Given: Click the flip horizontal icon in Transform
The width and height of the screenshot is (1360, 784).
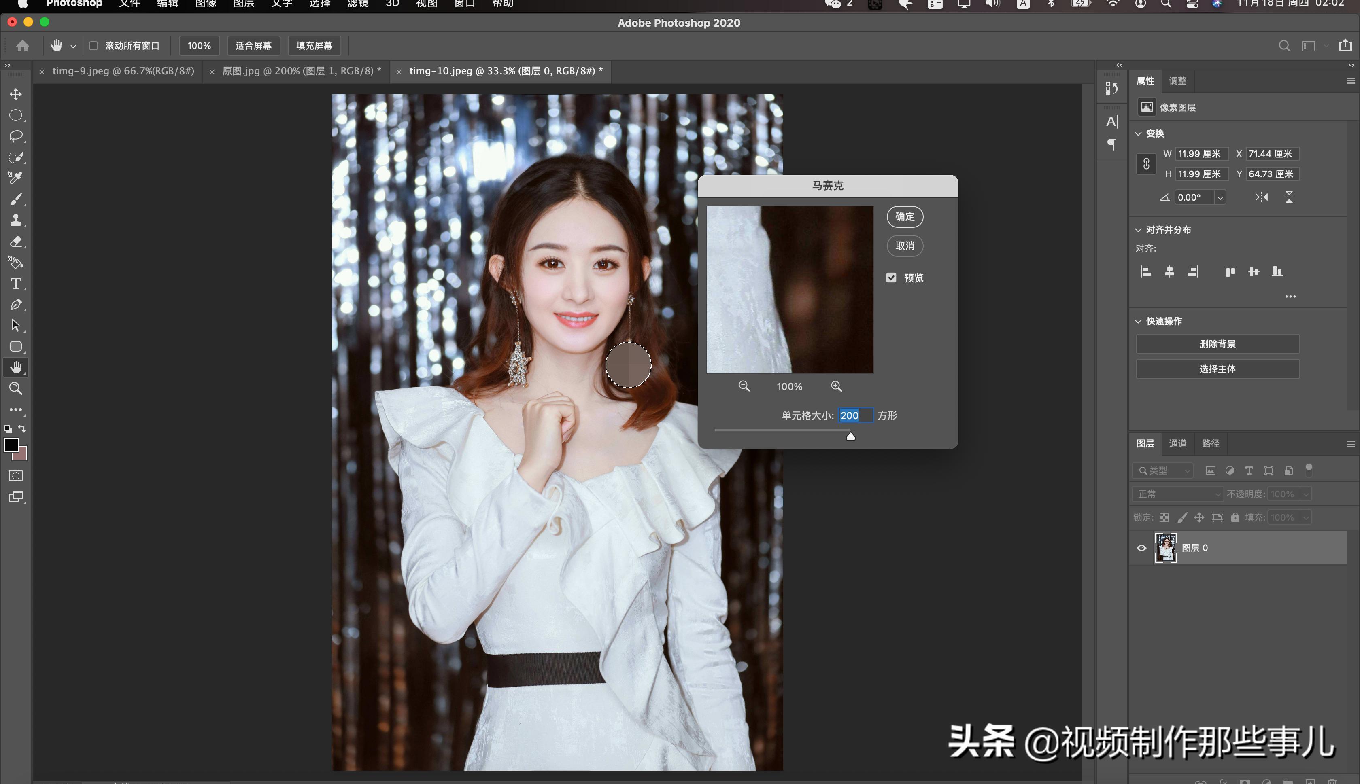Looking at the screenshot, I should (1261, 197).
